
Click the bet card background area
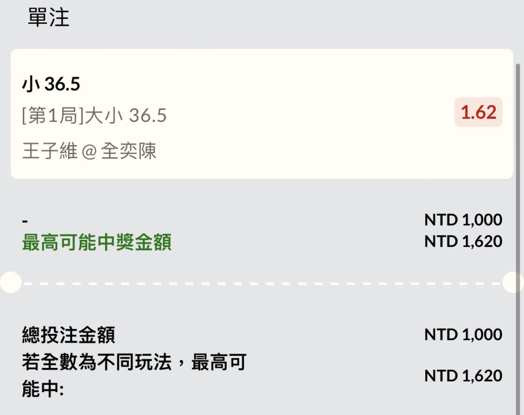262,114
